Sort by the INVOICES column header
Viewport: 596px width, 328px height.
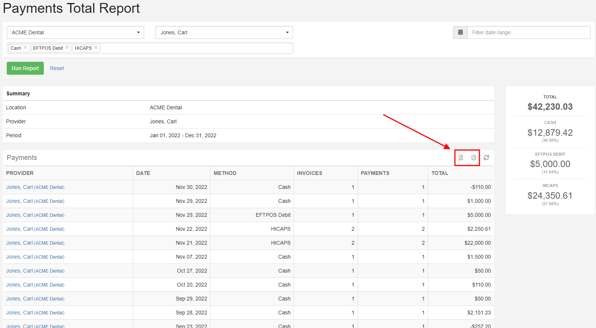pyautogui.click(x=309, y=173)
